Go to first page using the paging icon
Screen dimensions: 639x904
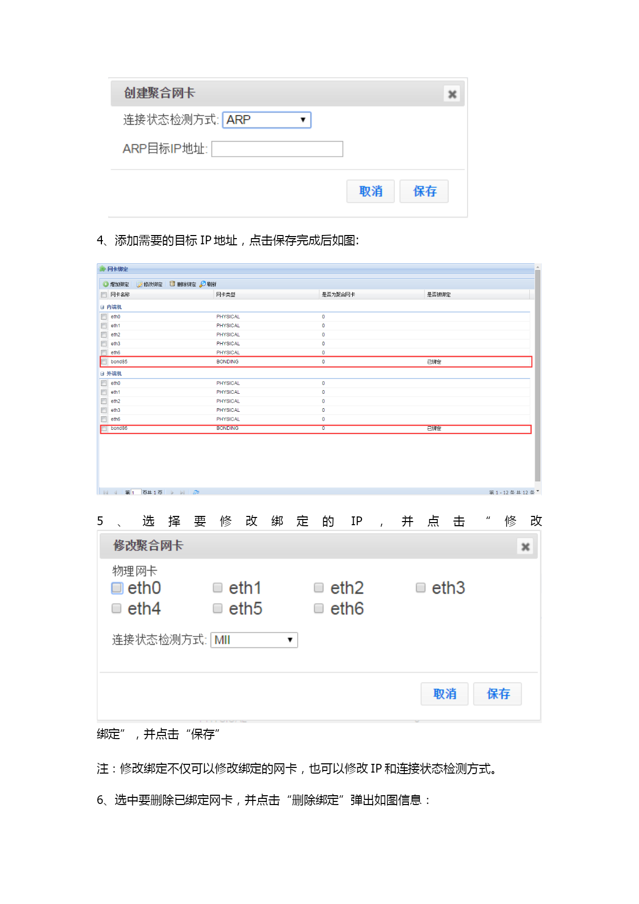point(106,493)
